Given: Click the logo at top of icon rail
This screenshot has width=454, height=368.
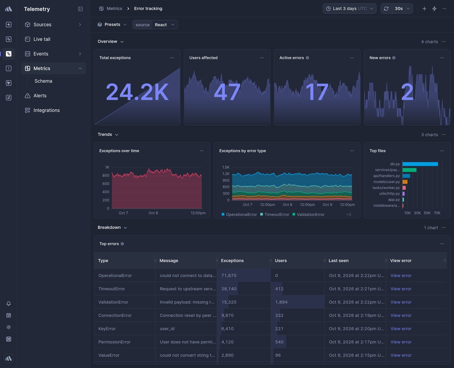Looking at the screenshot, I should 9,9.
